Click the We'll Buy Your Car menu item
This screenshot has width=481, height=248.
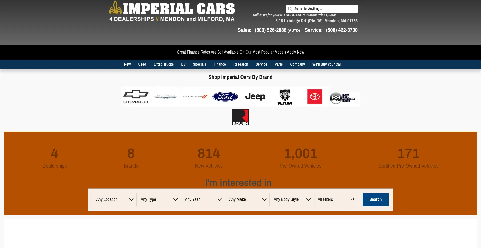[x=326, y=64]
